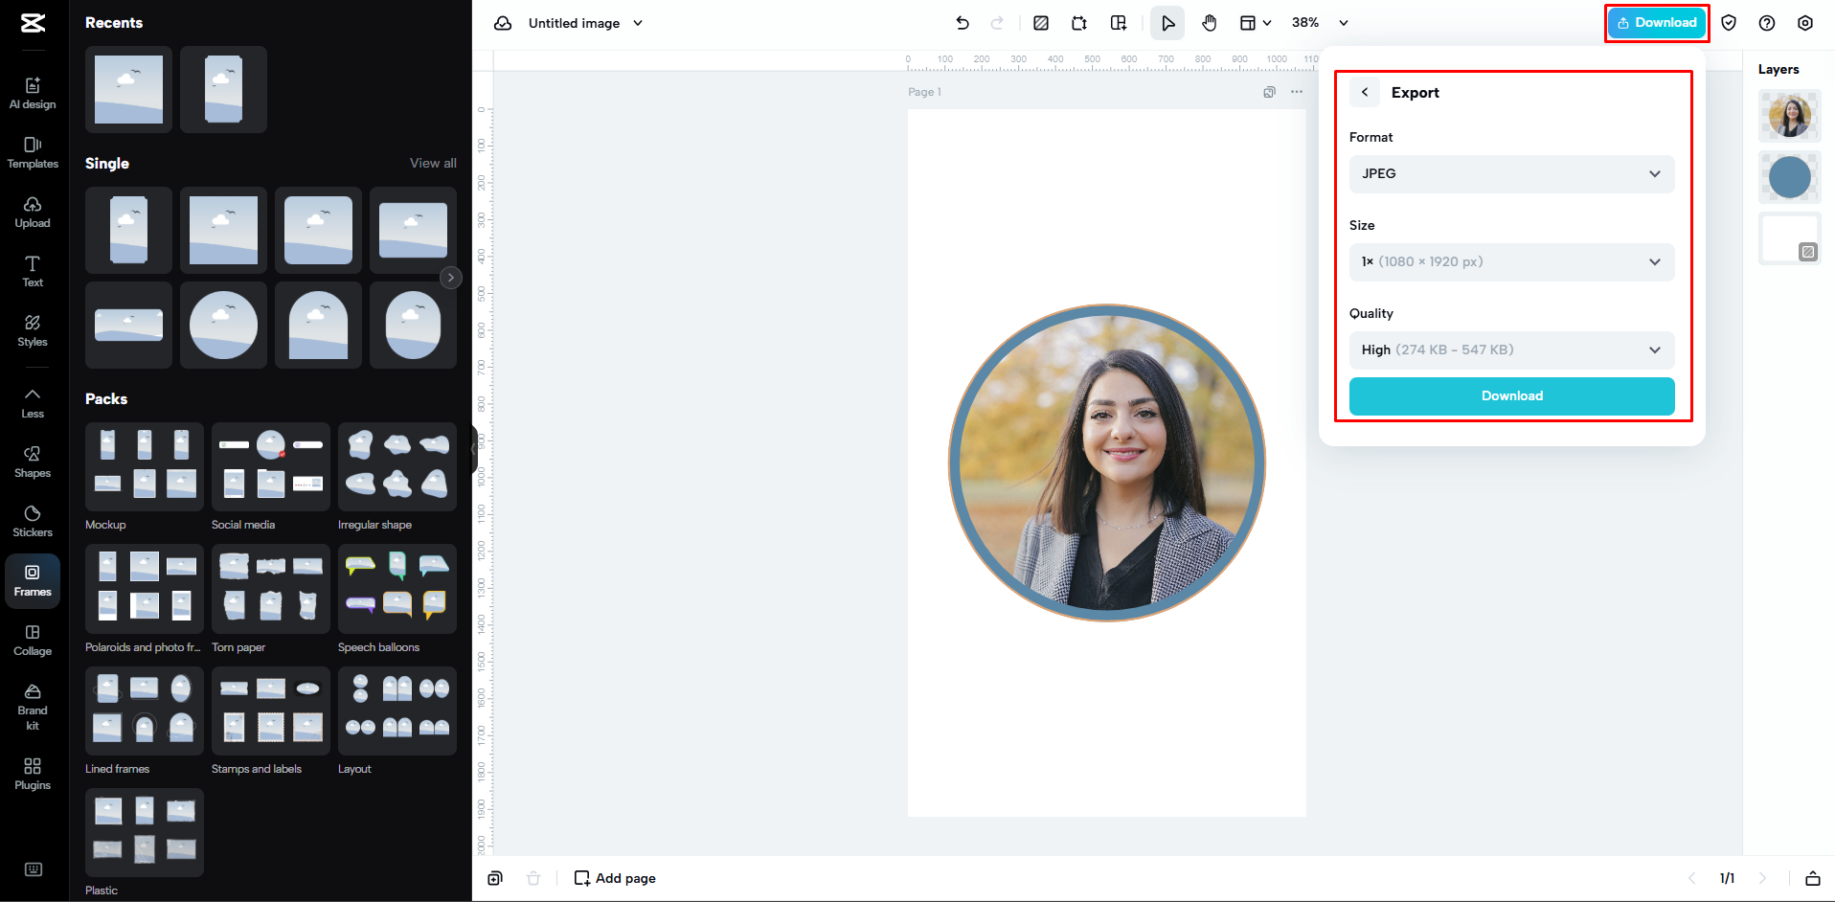Click Add page below the canvas
The image size is (1835, 902).
[x=614, y=877]
